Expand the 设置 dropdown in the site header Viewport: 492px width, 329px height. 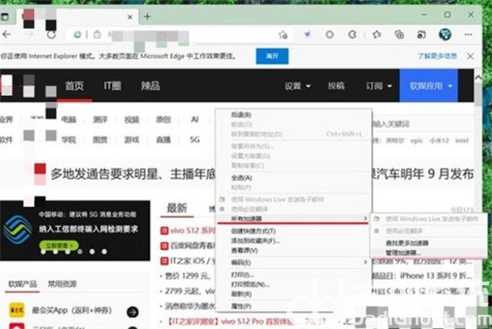click(x=298, y=86)
